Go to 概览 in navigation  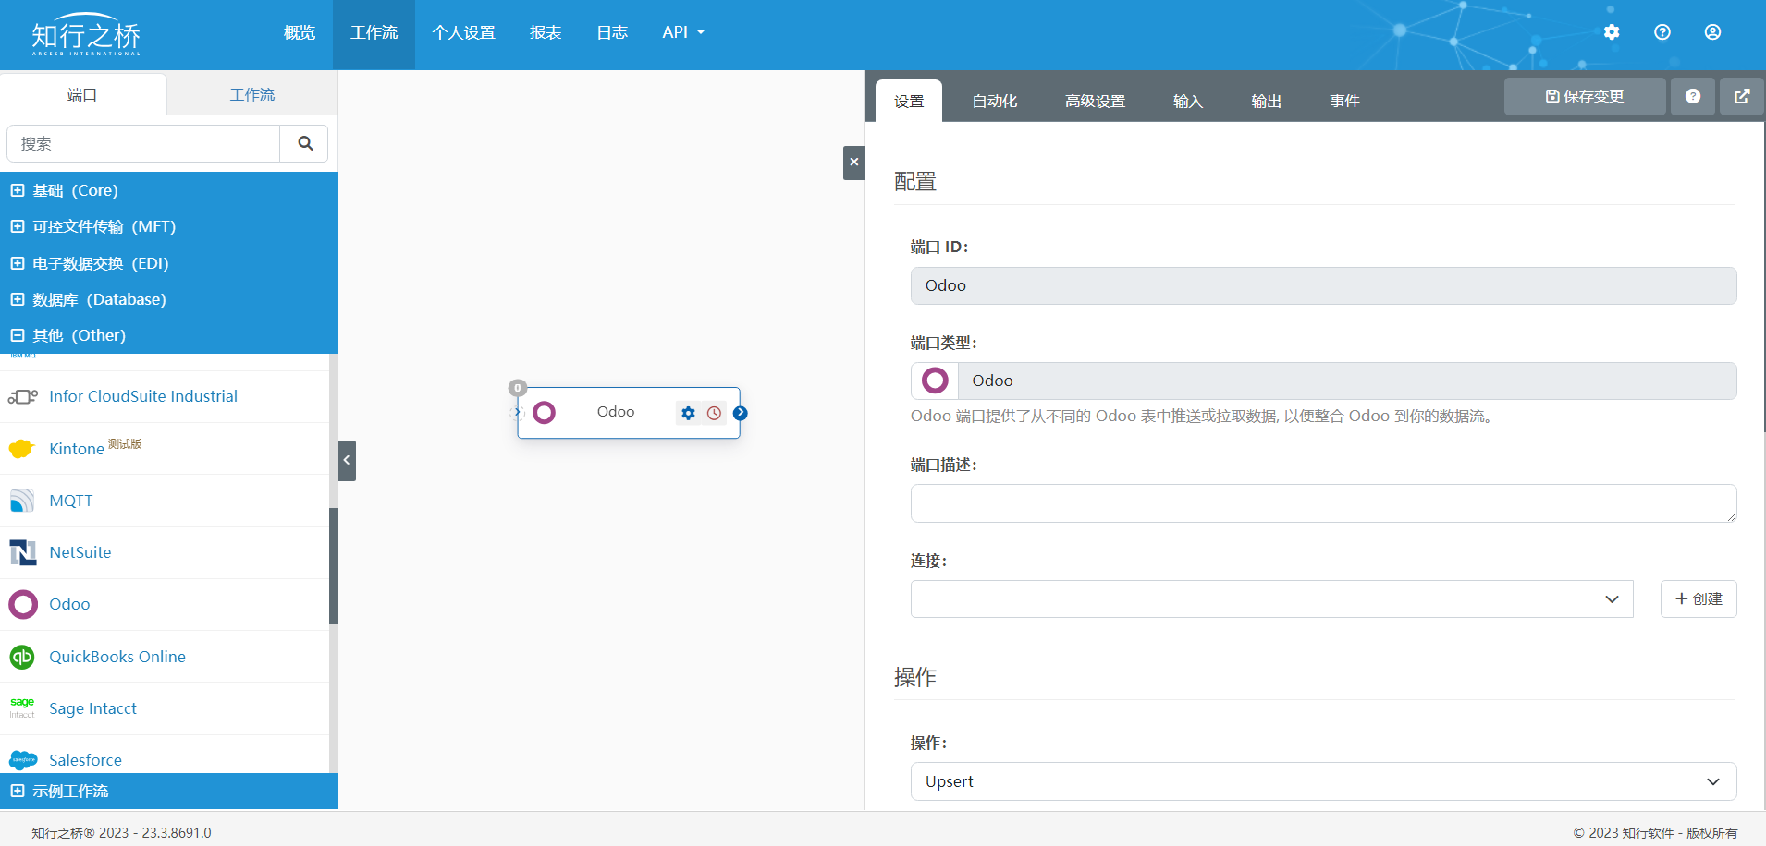click(x=300, y=32)
